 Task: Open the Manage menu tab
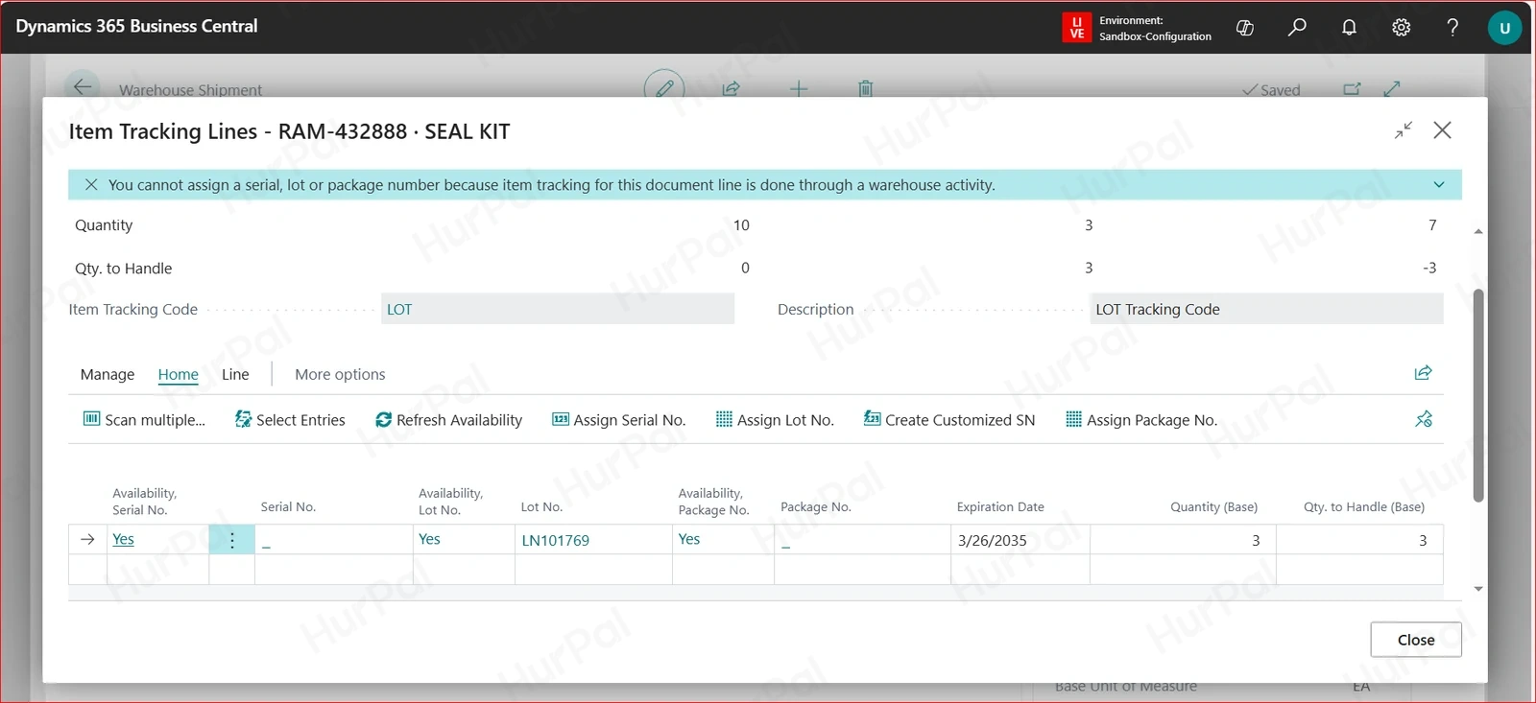[x=108, y=374]
